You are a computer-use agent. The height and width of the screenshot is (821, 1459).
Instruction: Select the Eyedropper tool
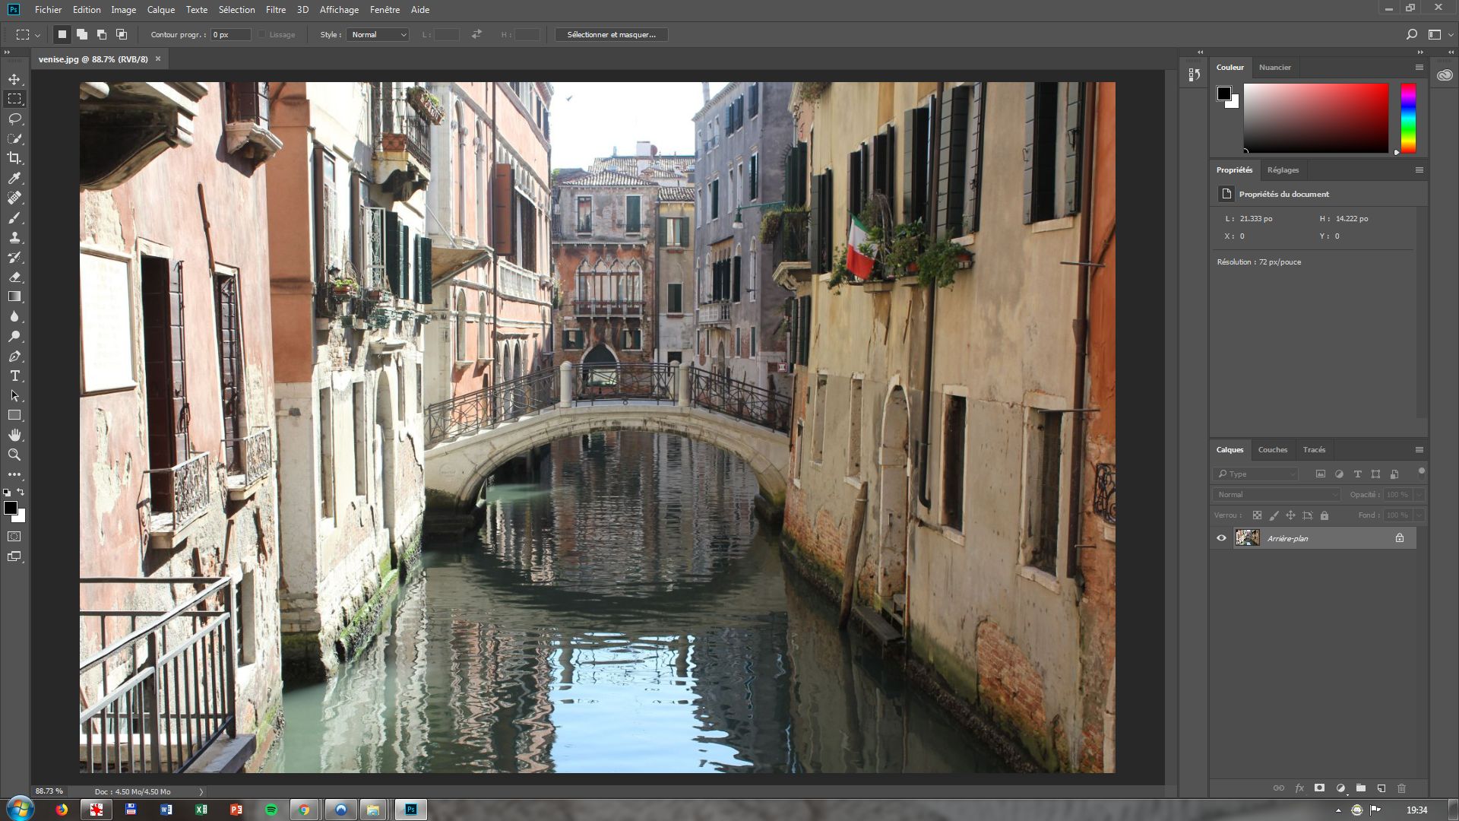(x=14, y=178)
